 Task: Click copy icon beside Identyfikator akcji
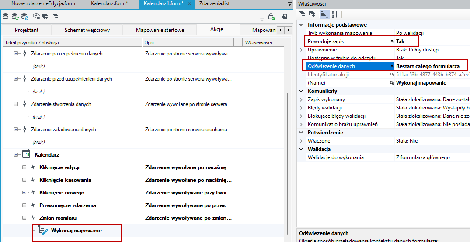tap(392, 75)
